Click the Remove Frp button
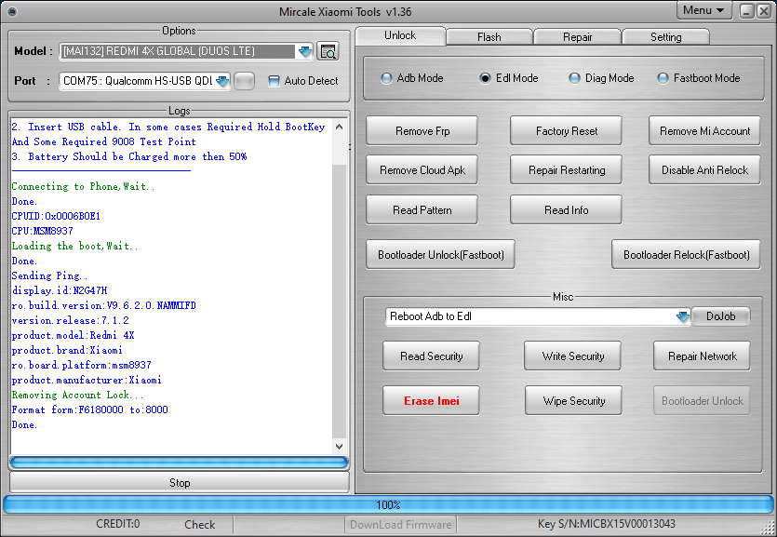 click(x=422, y=131)
